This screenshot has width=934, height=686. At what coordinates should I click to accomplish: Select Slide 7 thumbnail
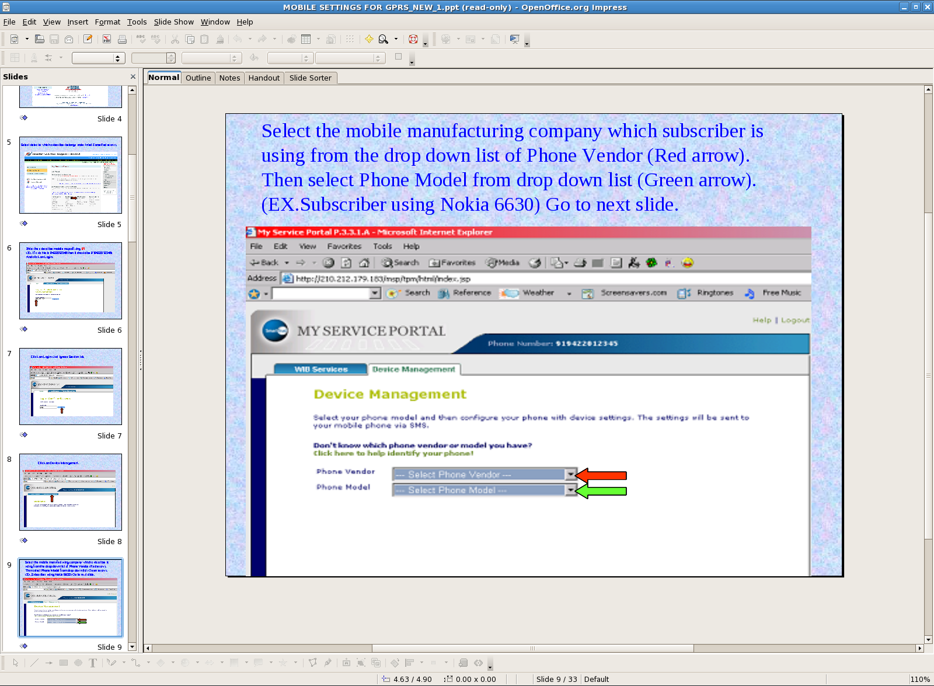click(x=71, y=386)
